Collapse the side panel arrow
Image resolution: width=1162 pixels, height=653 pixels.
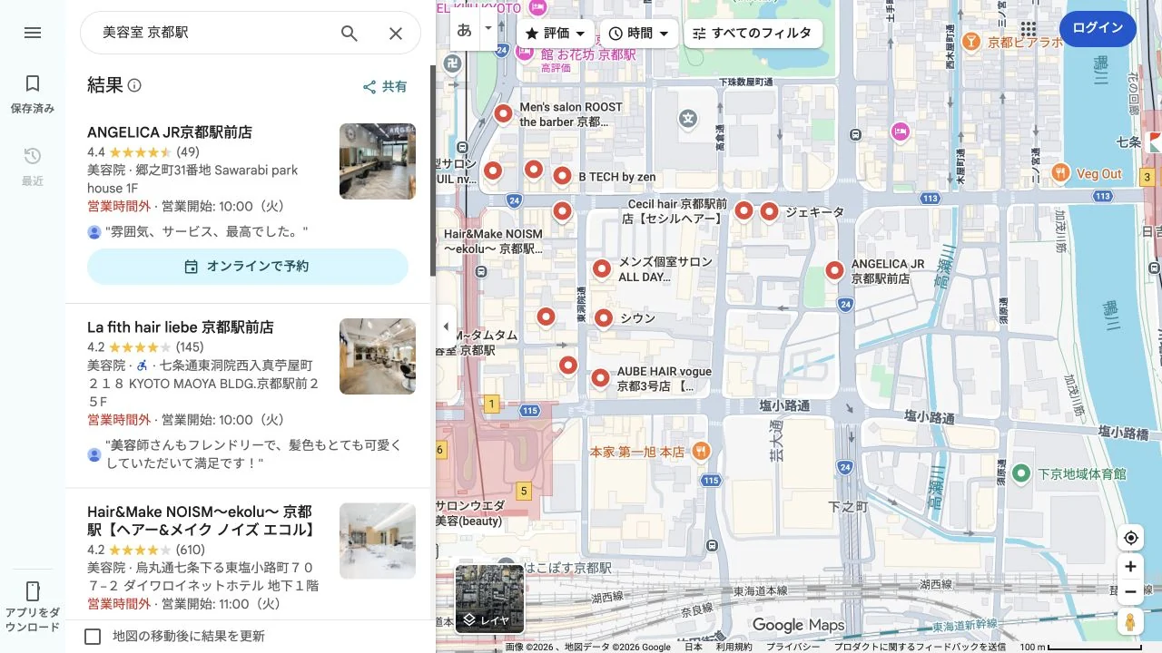[x=445, y=326]
